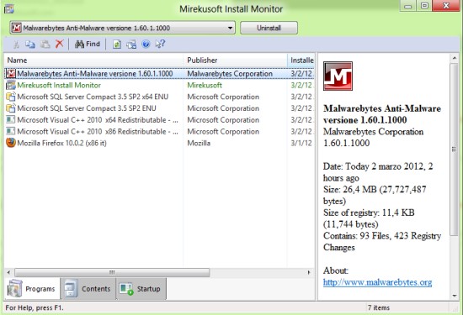
Task: Switch to the Startup tab
Action: click(x=141, y=288)
